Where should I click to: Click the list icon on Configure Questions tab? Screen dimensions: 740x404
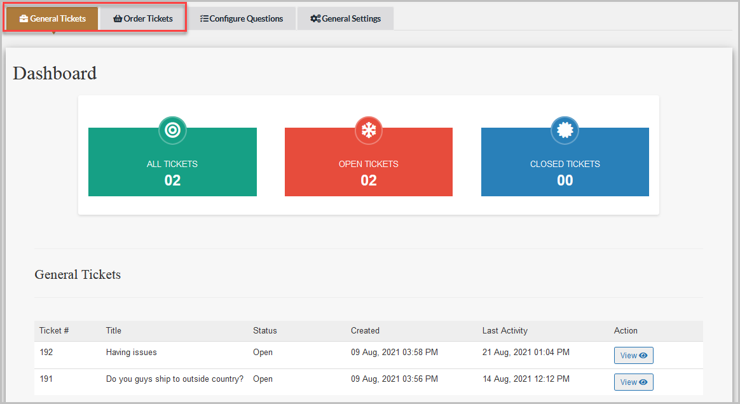pyautogui.click(x=204, y=18)
